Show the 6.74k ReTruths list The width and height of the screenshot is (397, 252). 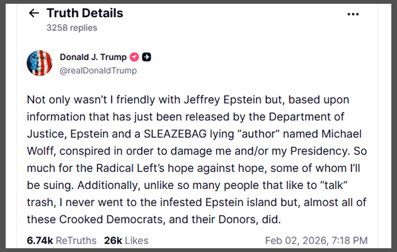click(62, 240)
